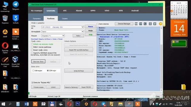Screen dimensions: 191x107
Task: Click the Windows Start button
Action: (3, 104)
